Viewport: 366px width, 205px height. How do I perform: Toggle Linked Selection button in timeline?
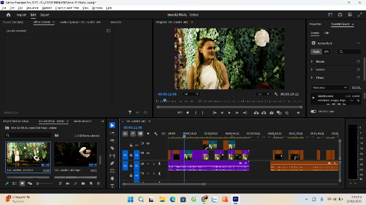(140, 134)
